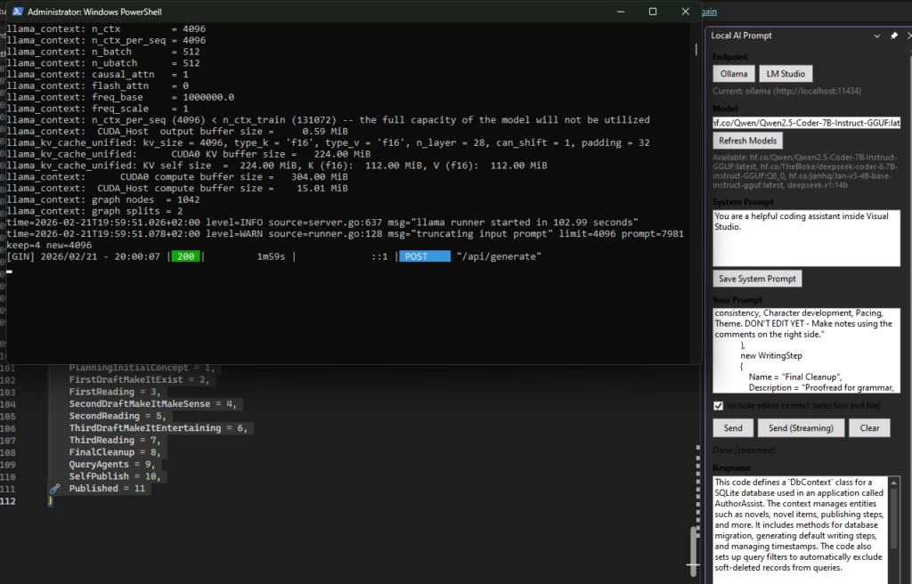Switch the endpoint to LM Studio
Viewport: 912px width, 584px height.
point(785,74)
